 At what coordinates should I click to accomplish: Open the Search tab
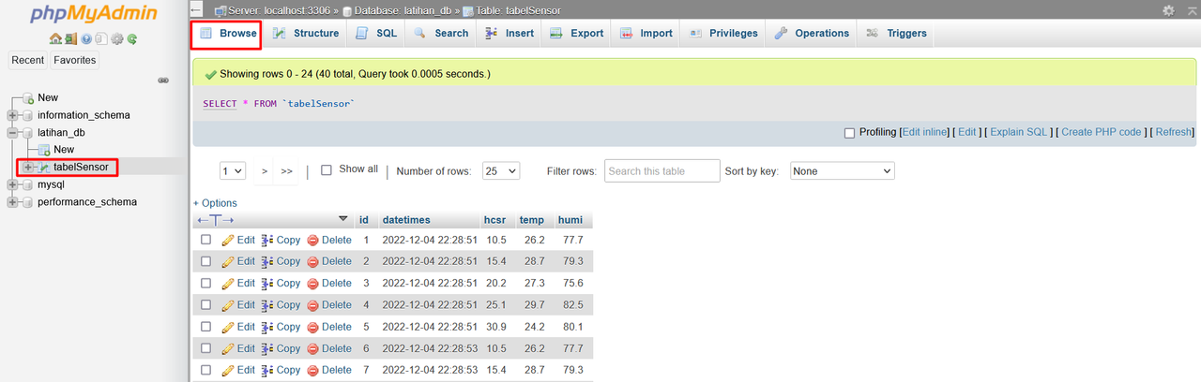440,34
